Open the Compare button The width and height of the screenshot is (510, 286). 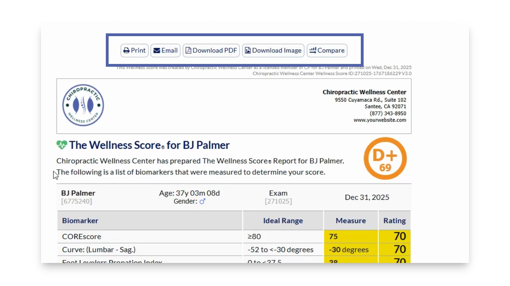[327, 50]
